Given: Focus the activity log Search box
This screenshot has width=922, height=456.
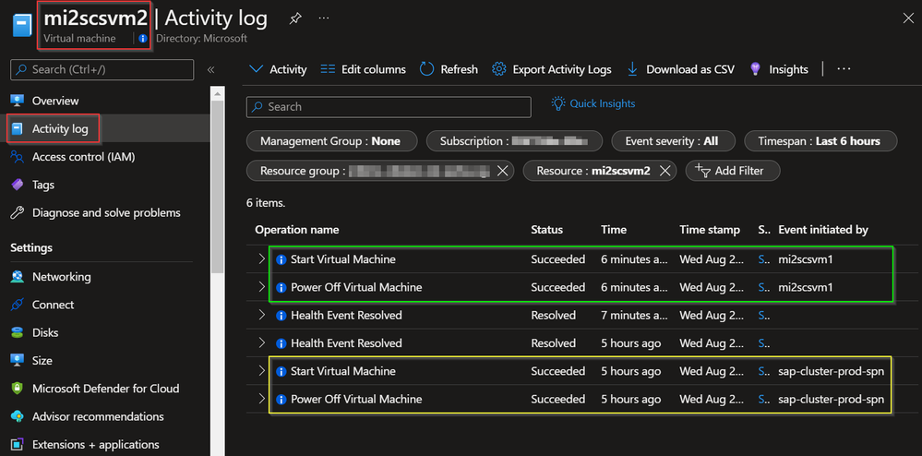Looking at the screenshot, I should pos(389,107).
